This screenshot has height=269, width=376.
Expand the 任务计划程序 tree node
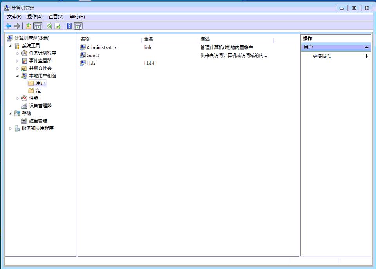(x=18, y=53)
